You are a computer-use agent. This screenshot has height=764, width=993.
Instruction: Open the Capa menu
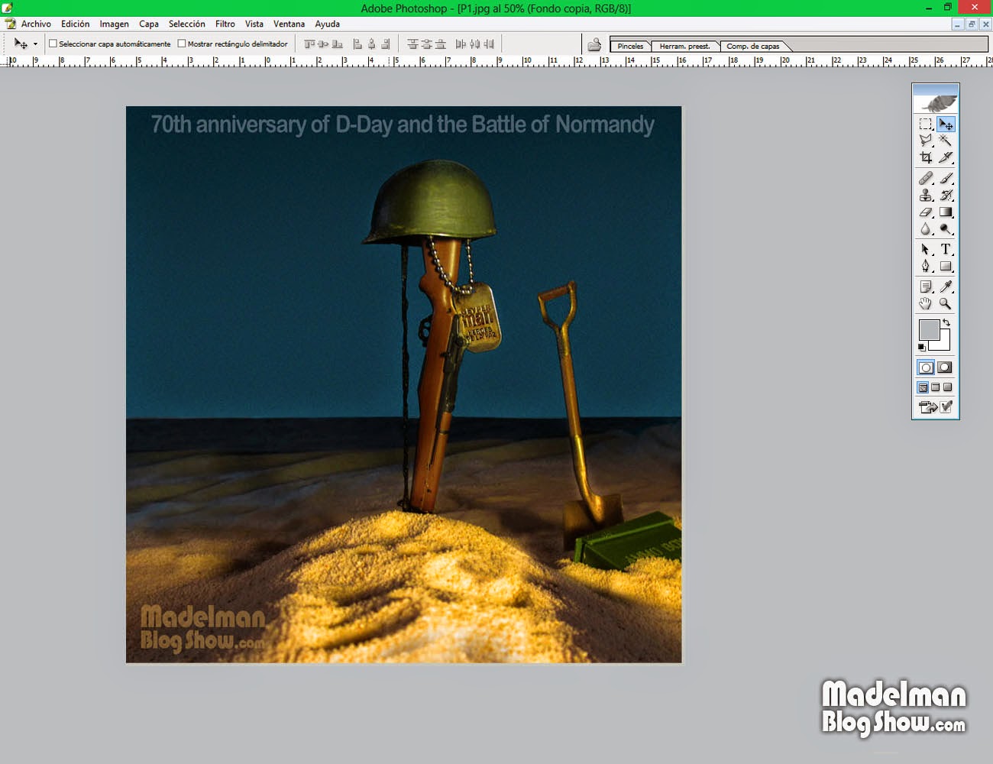click(x=149, y=24)
